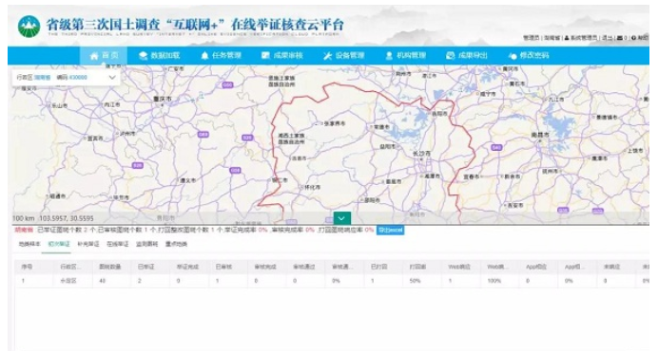Switch to the 初次举证 tab
658x351 pixels.
coord(59,244)
